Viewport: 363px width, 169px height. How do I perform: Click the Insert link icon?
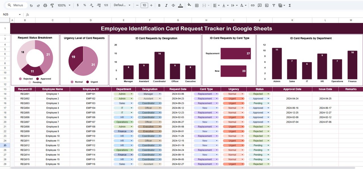pyautogui.click(x=252, y=5)
